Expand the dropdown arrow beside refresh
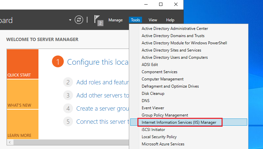263x149 pixels. coord(70,20)
